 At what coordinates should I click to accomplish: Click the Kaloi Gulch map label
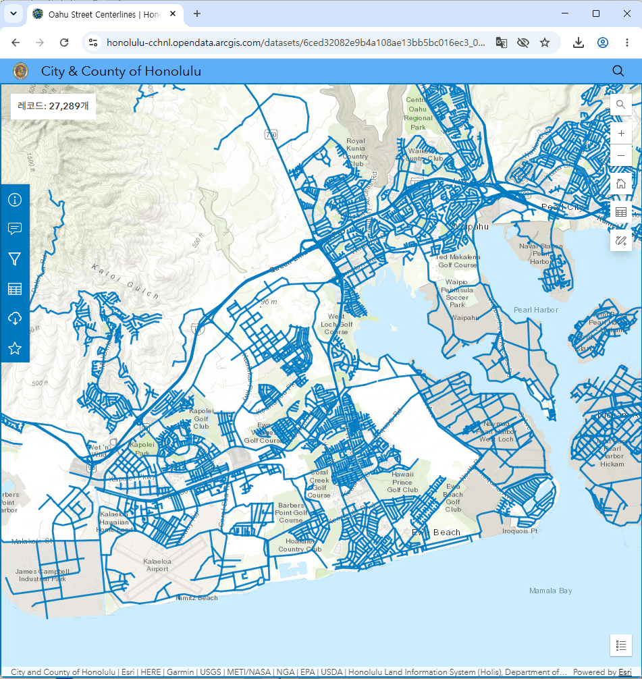[125, 281]
